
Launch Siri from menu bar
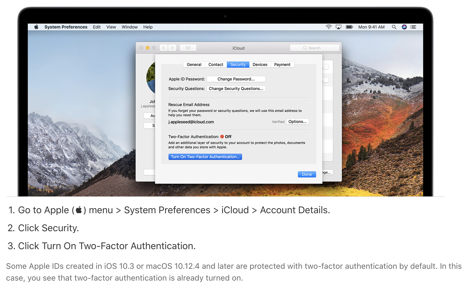tap(404, 27)
